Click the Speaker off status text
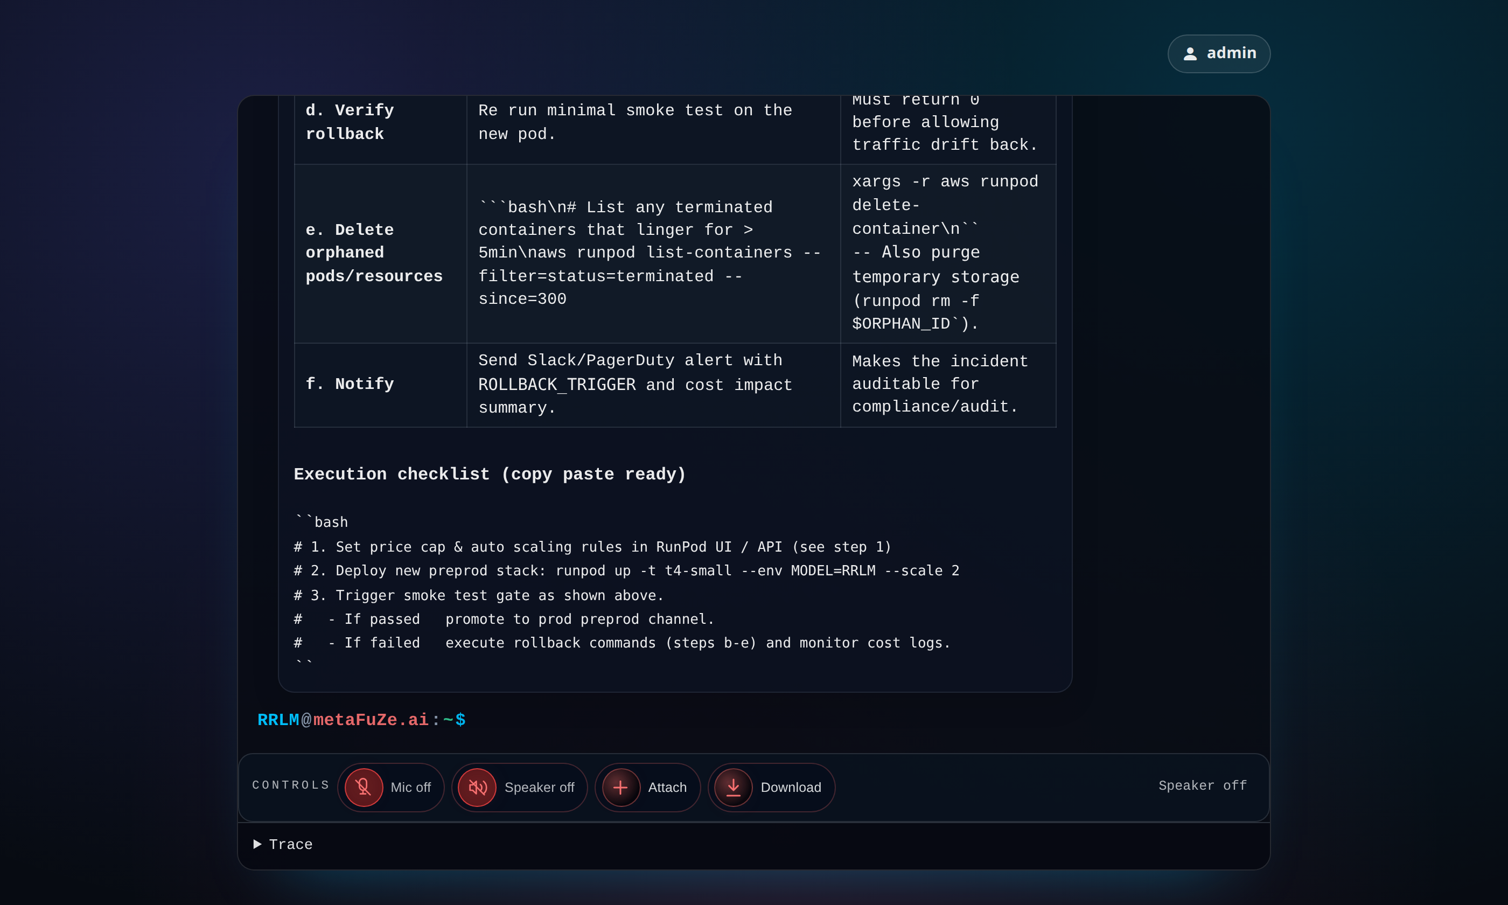Image resolution: width=1508 pixels, height=905 pixels. pos(1202,785)
